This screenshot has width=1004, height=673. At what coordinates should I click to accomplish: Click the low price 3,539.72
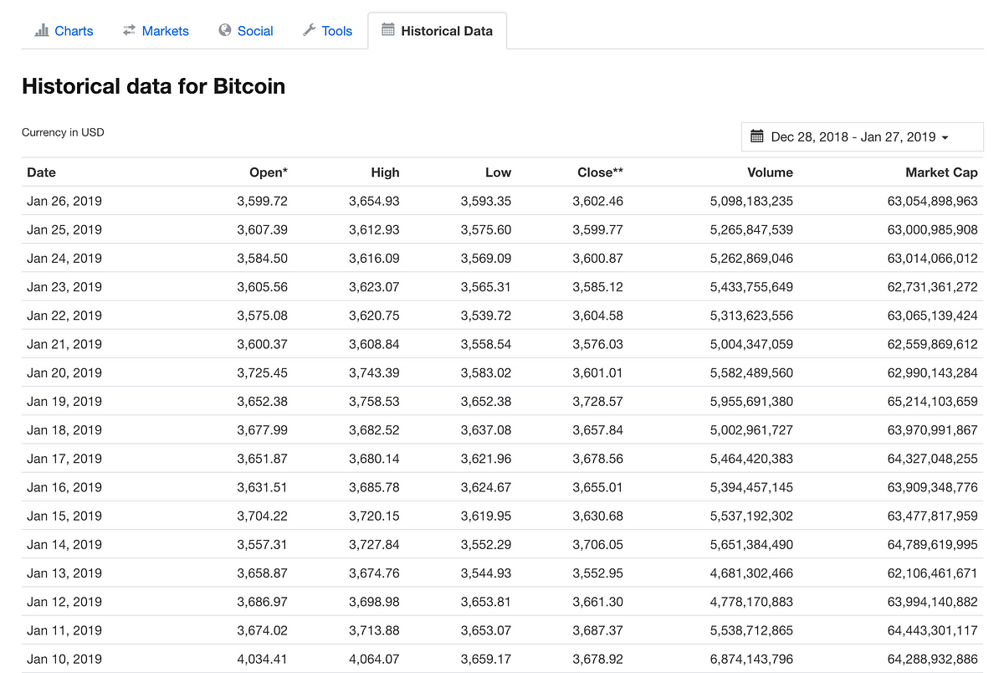486,316
